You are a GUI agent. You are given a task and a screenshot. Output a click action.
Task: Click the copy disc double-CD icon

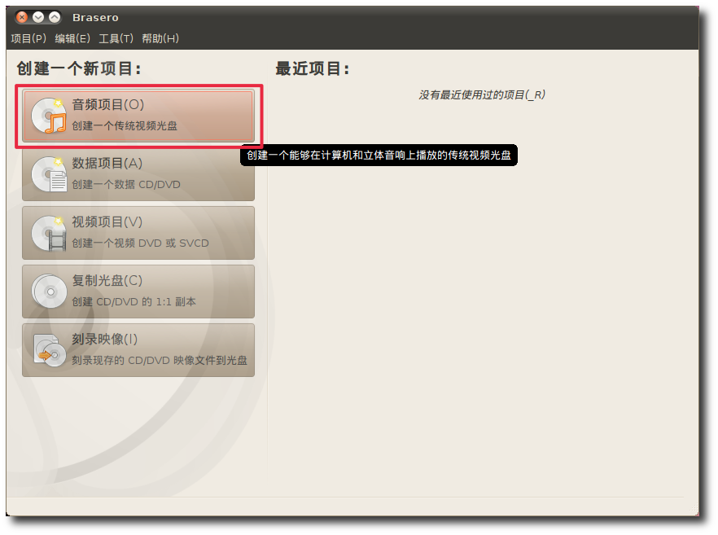click(x=49, y=292)
